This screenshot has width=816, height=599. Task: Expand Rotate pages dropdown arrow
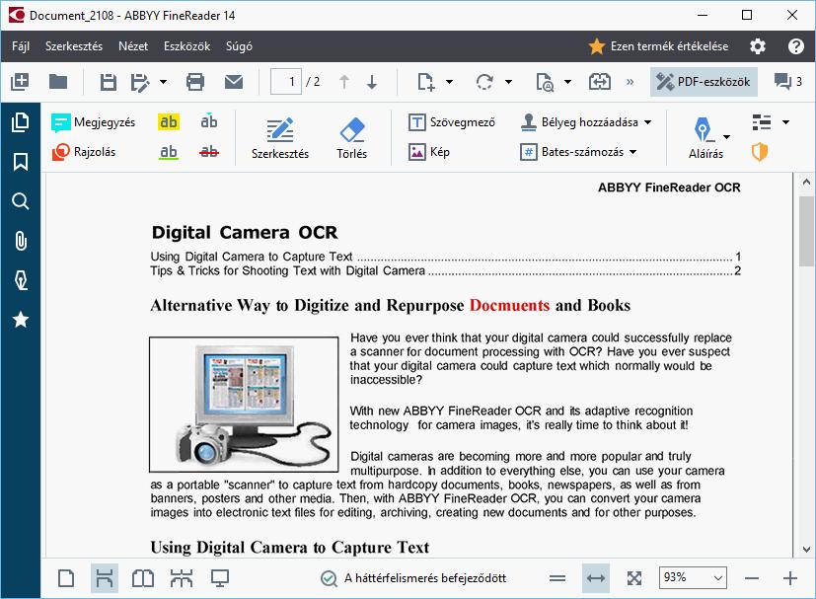(508, 82)
